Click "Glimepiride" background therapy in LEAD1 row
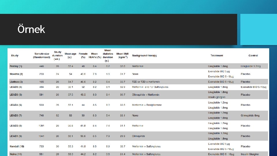Image resolution: width=277 pixels, height=156 pixels. click(138, 136)
